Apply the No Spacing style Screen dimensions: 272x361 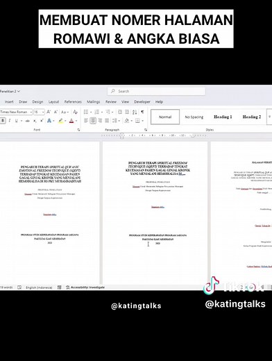[194, 117]
